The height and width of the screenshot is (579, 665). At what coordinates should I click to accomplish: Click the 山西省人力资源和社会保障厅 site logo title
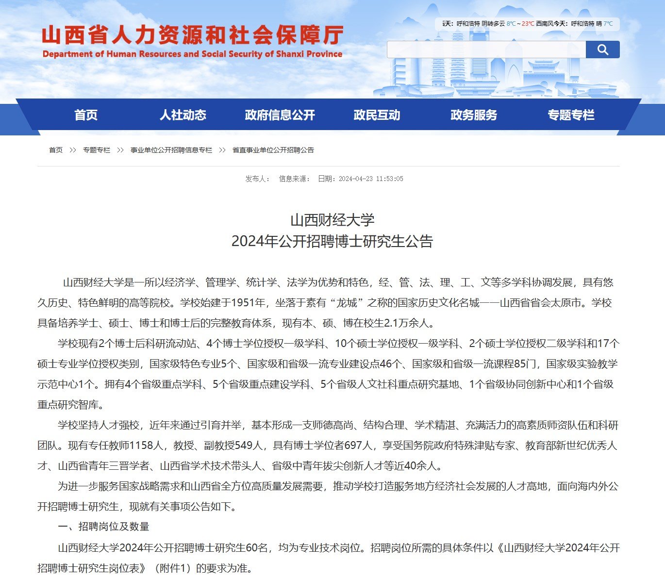tap(193, 35)
